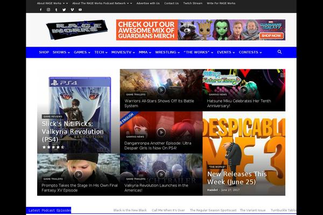Open Danganronpa Another Episode article title
The image size is (323, 215).
158,146
